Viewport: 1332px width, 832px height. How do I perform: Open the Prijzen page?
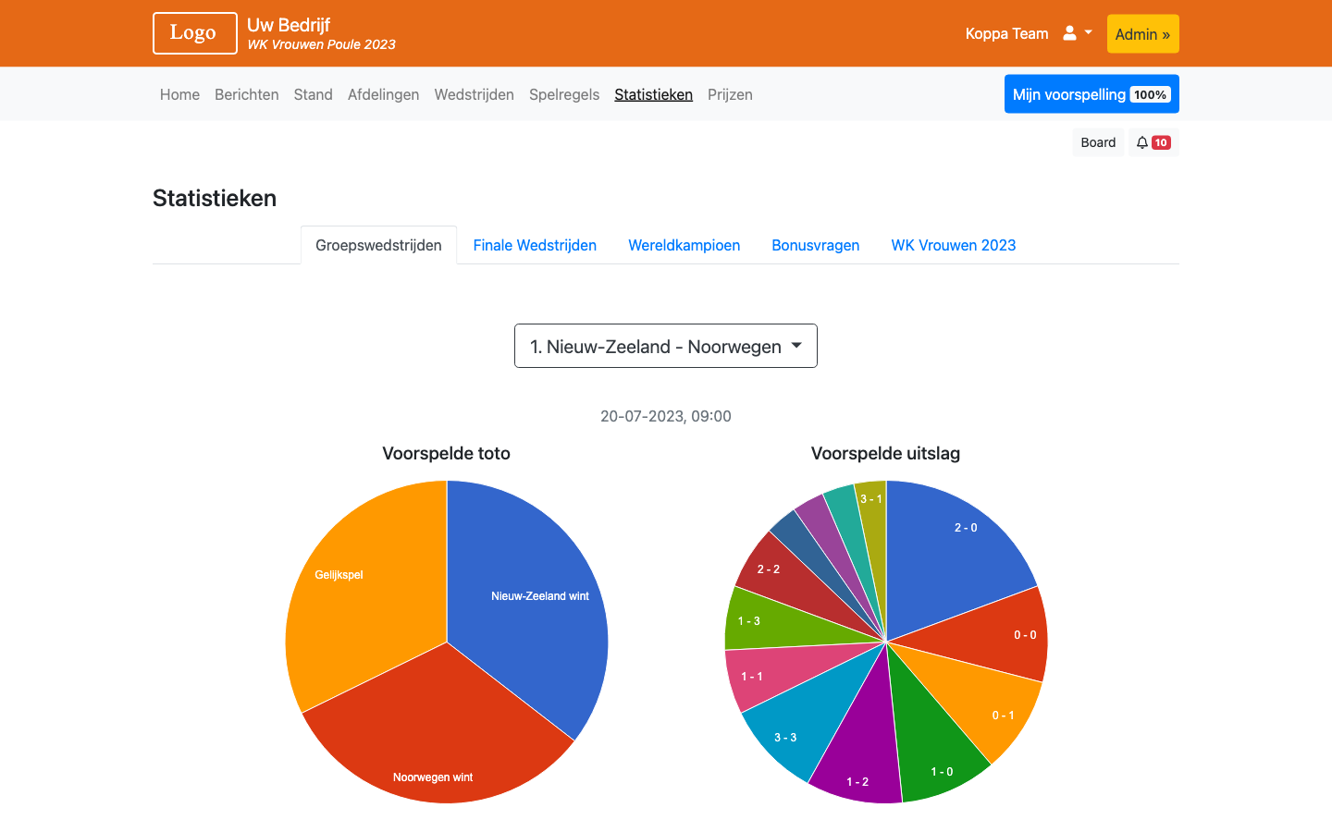[730, 94]
